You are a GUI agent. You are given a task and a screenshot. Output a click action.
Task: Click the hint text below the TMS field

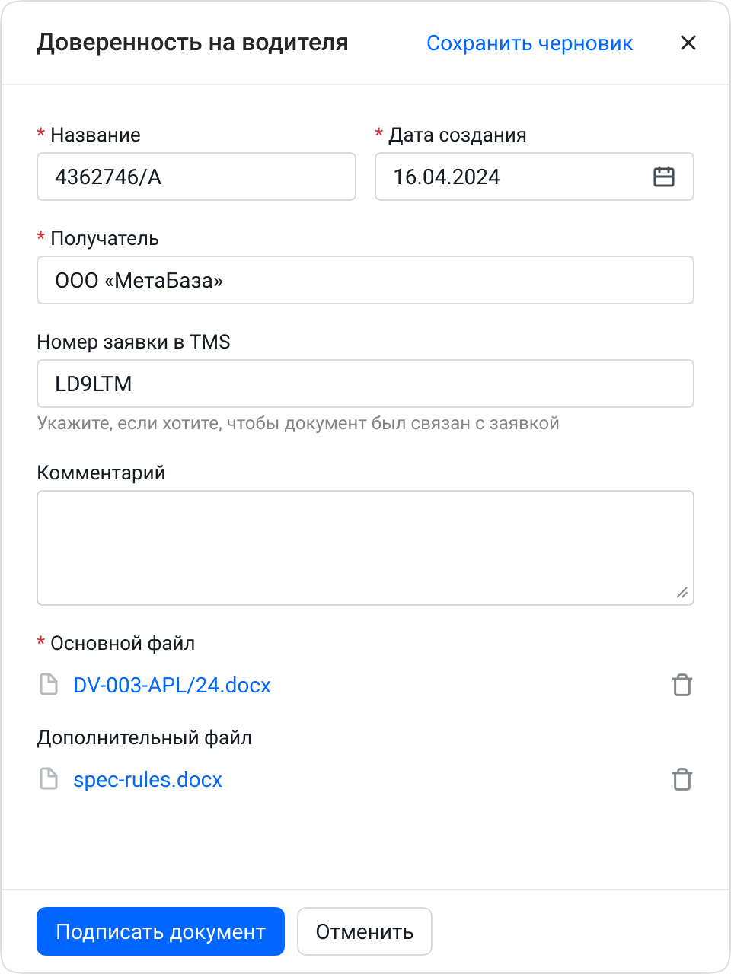pos(298,423)
